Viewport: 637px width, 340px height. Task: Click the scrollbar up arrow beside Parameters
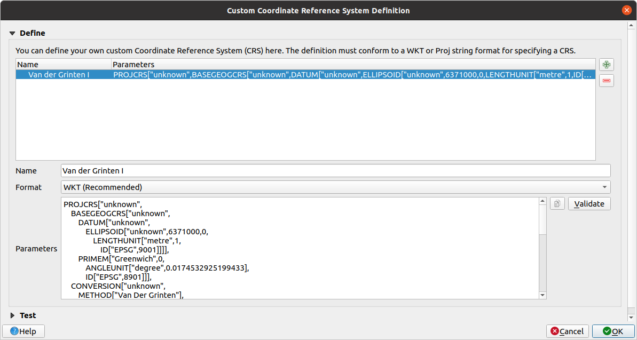coord(542,201)
